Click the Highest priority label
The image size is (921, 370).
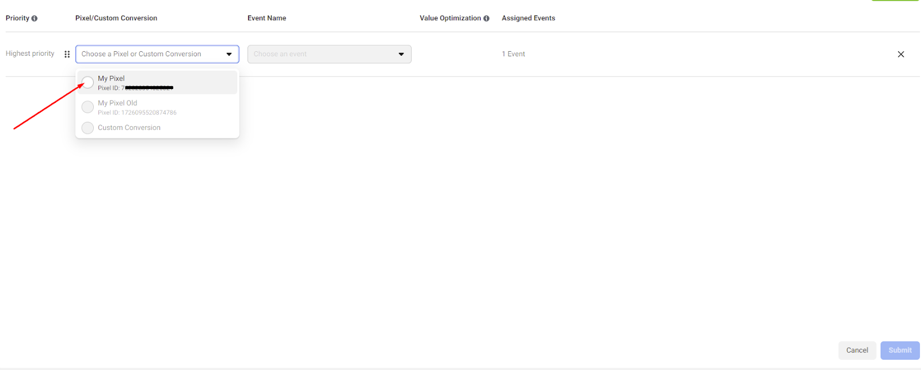(x=30, y=53)
